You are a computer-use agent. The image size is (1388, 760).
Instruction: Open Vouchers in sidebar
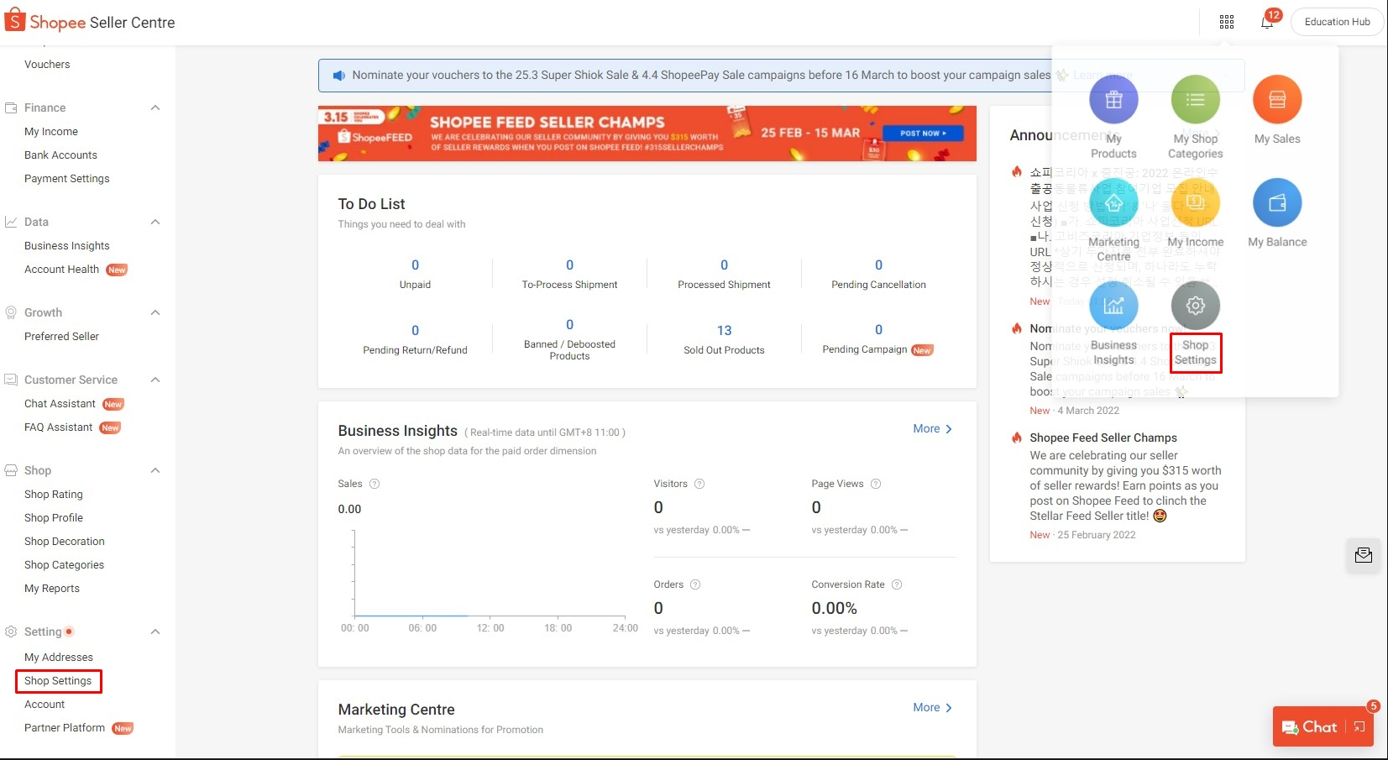(47, 65)
